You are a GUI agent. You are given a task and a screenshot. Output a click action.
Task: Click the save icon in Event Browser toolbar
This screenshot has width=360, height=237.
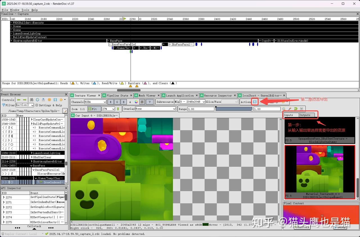[x=55, y=99]
